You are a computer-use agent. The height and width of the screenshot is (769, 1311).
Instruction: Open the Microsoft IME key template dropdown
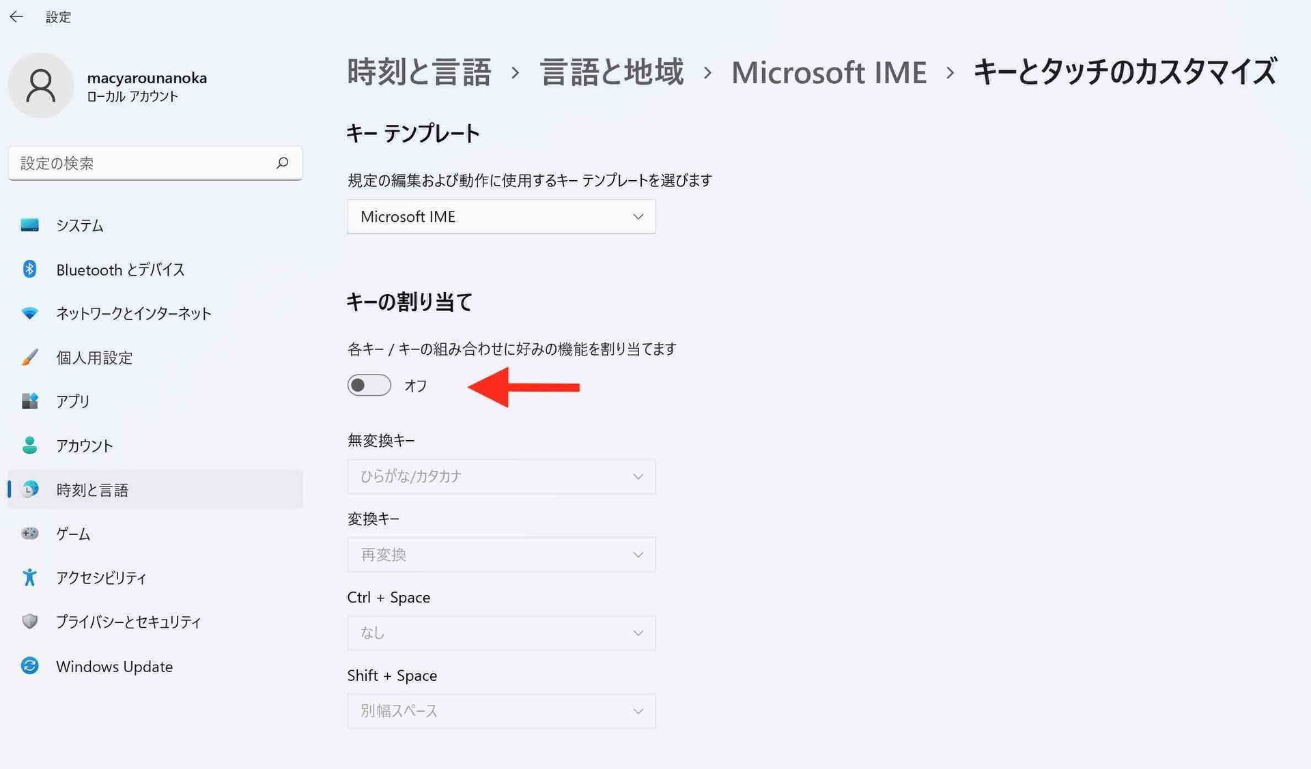pyautogui.click(x=501, y=216)
